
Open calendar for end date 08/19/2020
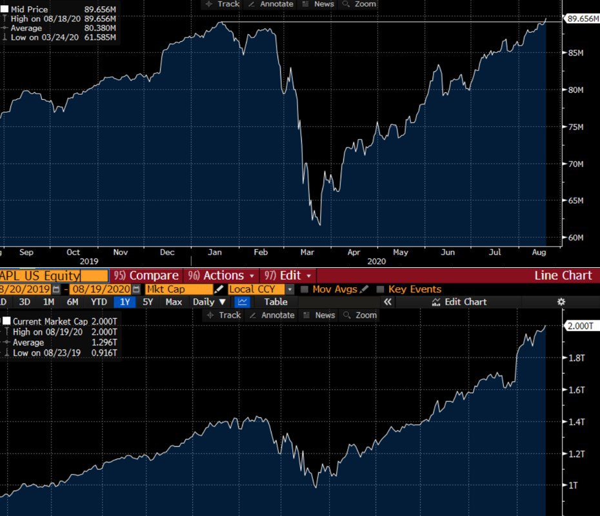[x=136, y=289]
